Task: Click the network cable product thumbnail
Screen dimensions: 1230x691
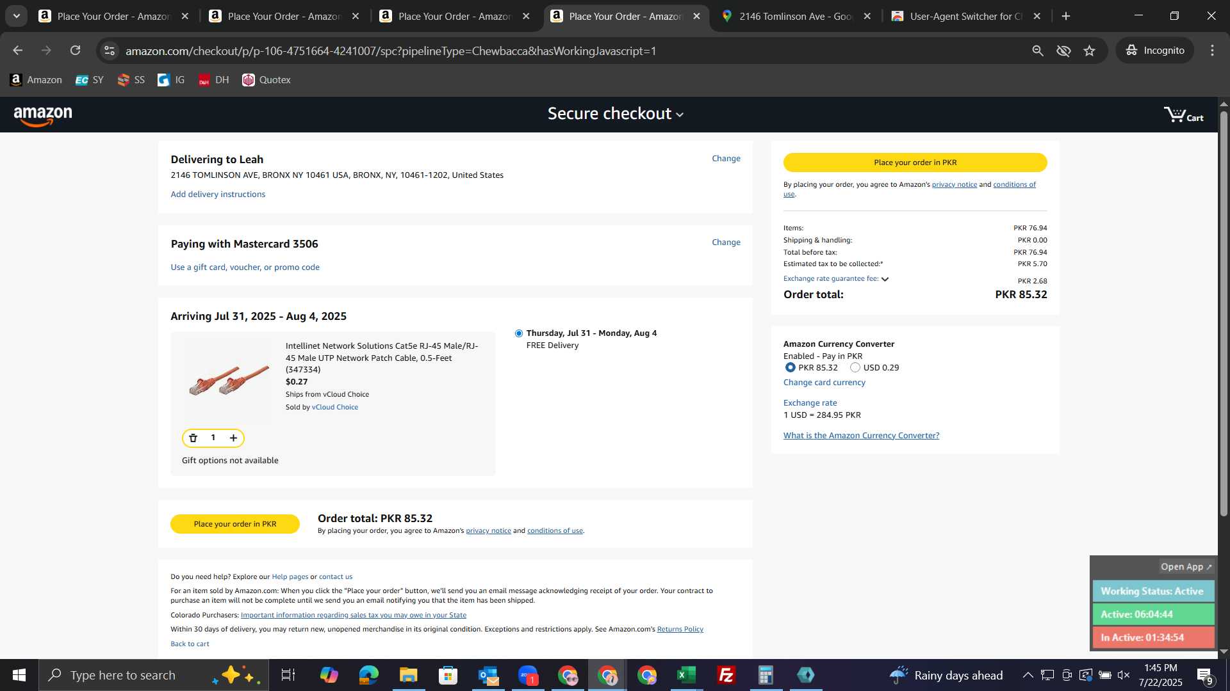Action: tap(229, 379)
